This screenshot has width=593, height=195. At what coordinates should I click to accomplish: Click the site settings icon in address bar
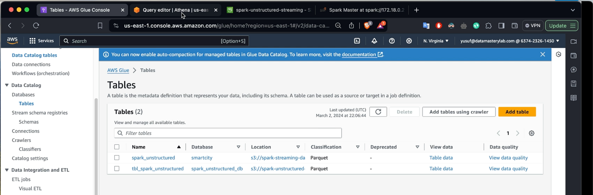coord(116,26)
